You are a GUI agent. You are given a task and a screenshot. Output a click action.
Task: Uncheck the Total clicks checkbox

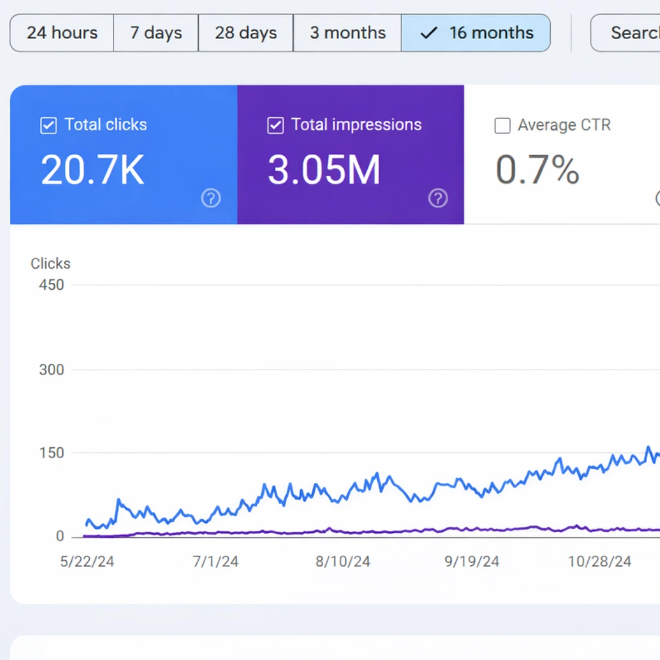coord(48,125)
